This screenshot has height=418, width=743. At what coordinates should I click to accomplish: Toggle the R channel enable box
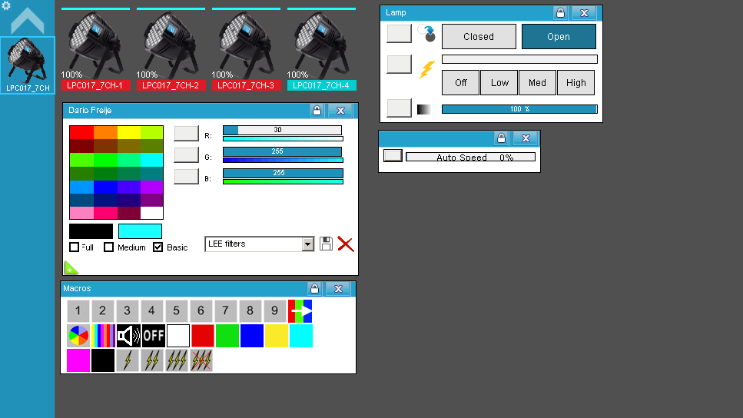(x=186, y=133)
